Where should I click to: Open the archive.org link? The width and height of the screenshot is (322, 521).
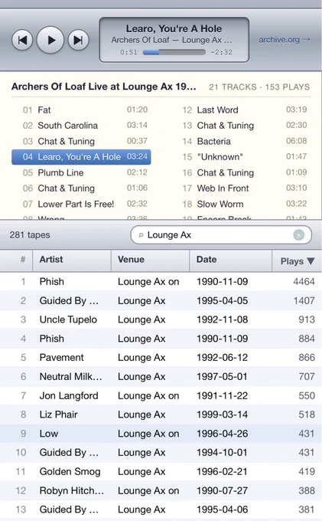pyautogui.click(x=285, y=40)
